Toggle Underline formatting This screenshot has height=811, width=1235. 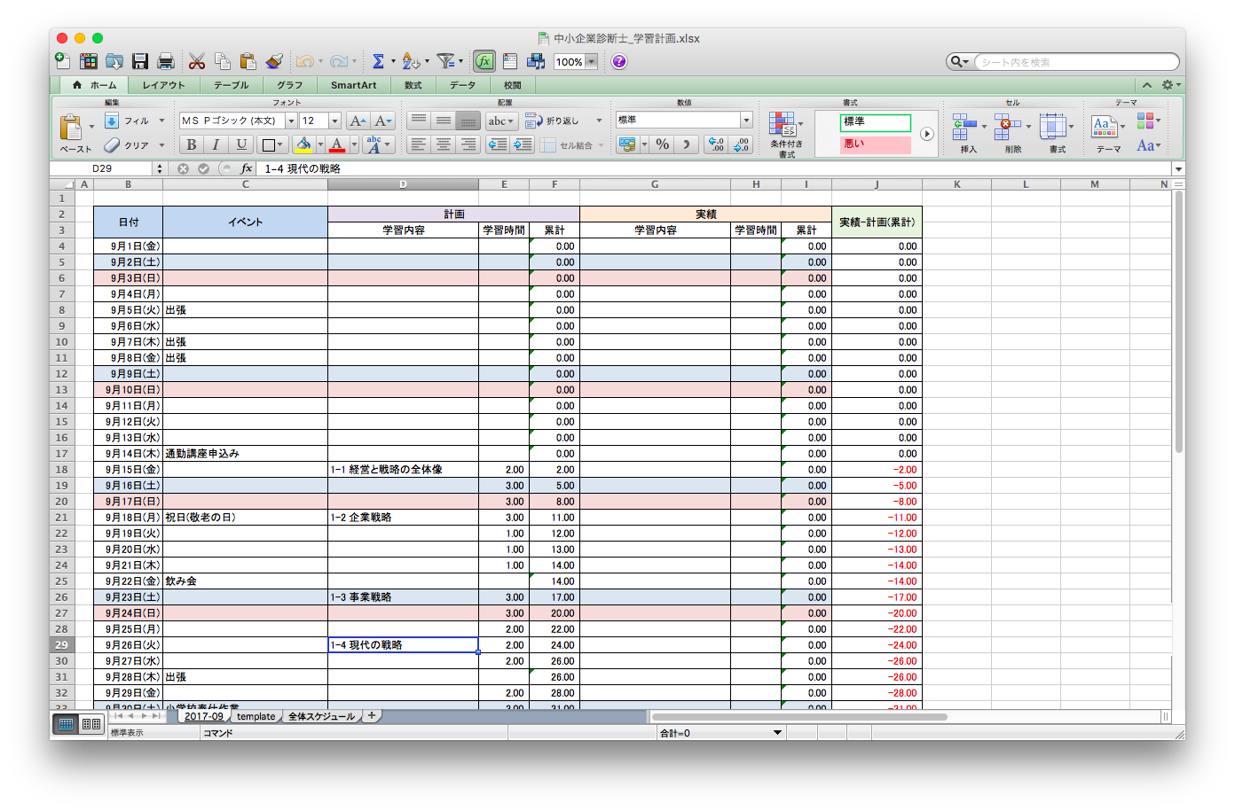click(241, 144)
